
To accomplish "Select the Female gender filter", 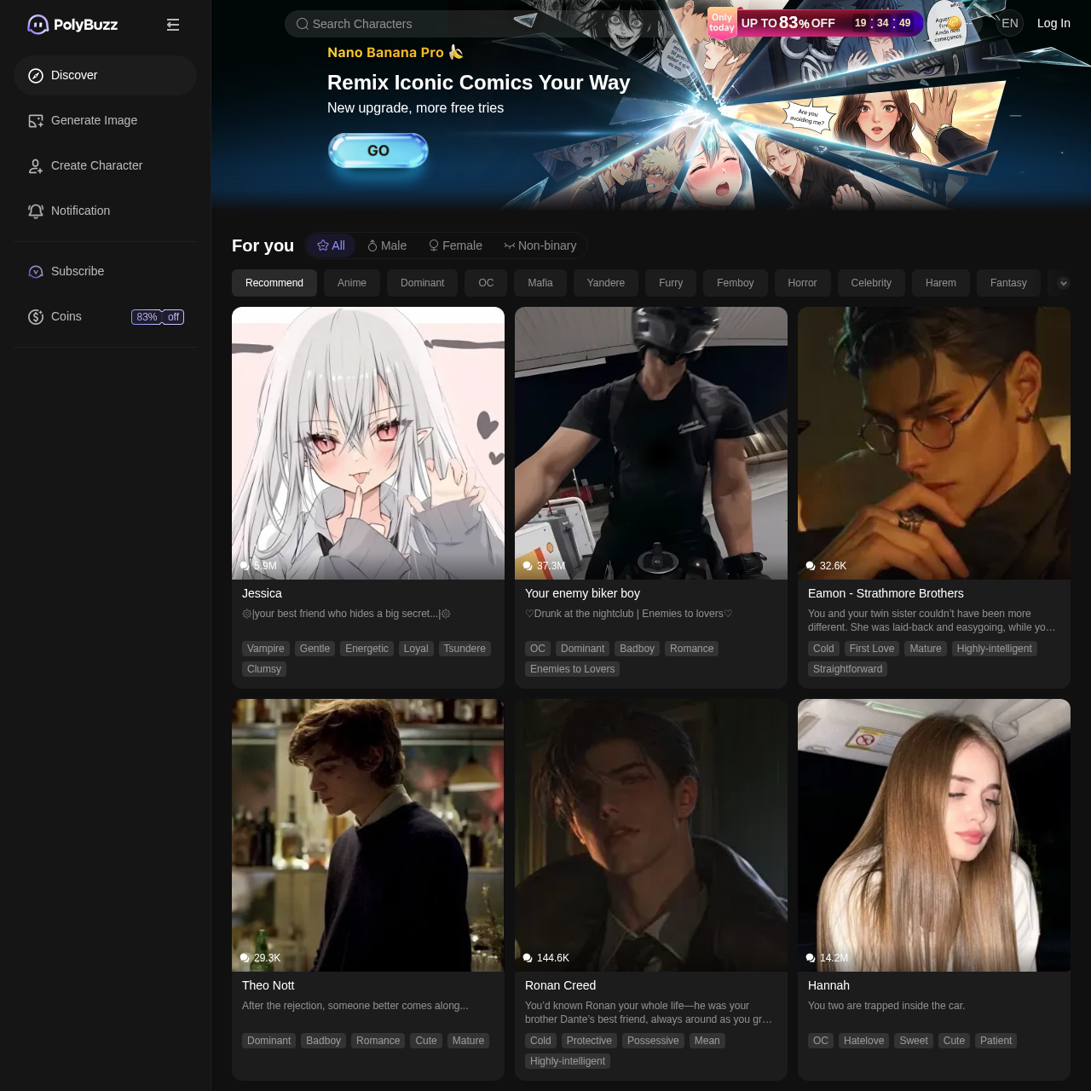I will [x=454, y=245].
